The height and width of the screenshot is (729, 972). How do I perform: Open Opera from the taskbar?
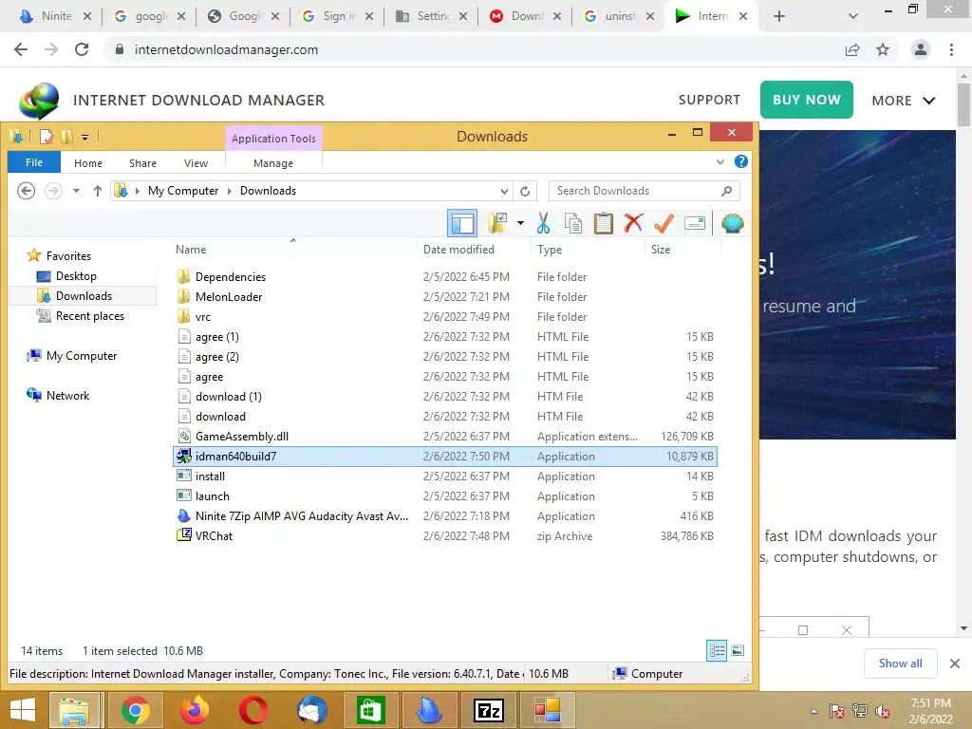click(252, 710)
